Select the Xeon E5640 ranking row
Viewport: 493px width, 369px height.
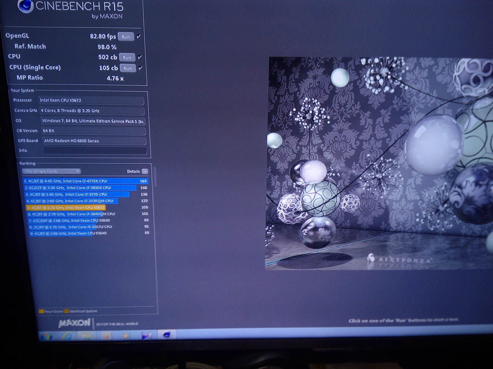pyautogui.click(x=90, y=233)
